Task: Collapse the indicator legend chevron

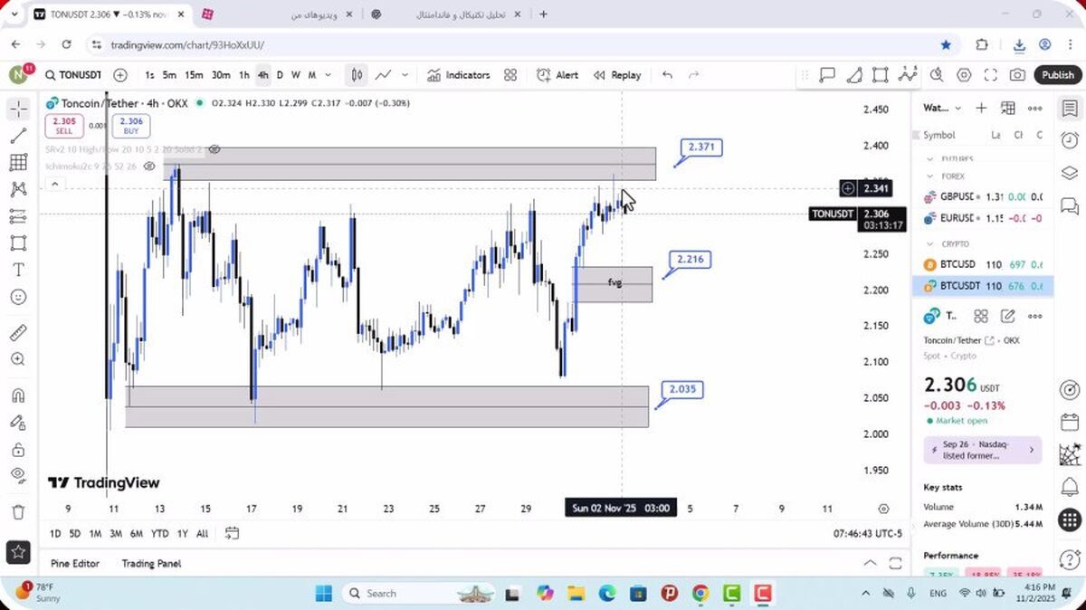Action: [54, 184]
